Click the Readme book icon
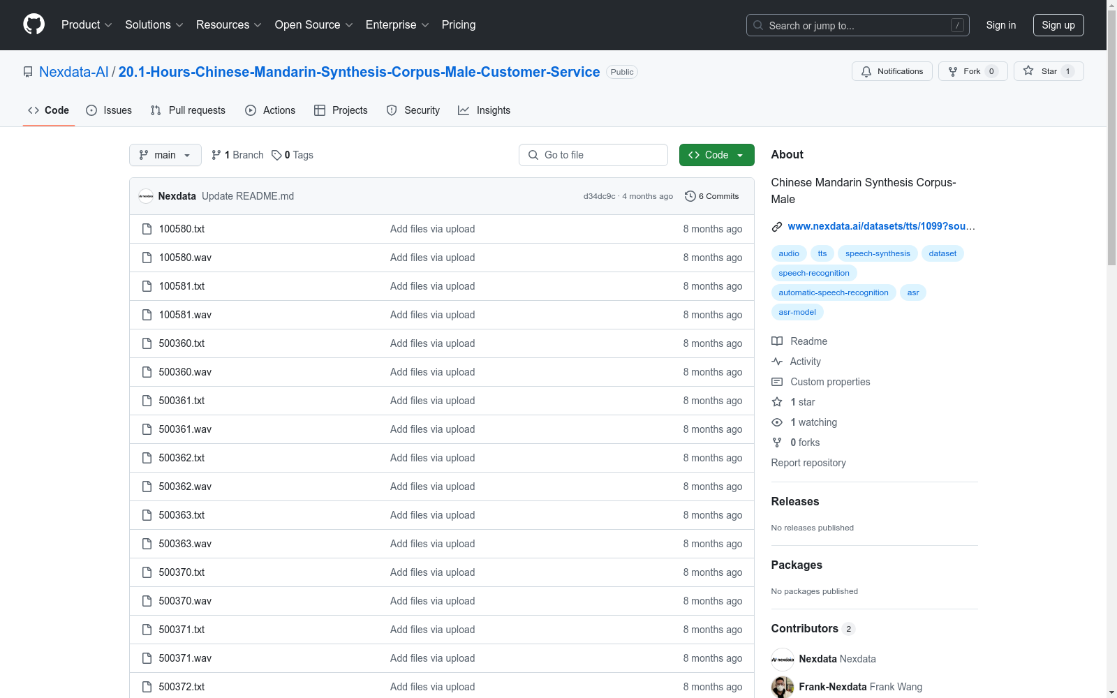The image size is (1117, 698). pyautogui.click(x=777, y=341)
